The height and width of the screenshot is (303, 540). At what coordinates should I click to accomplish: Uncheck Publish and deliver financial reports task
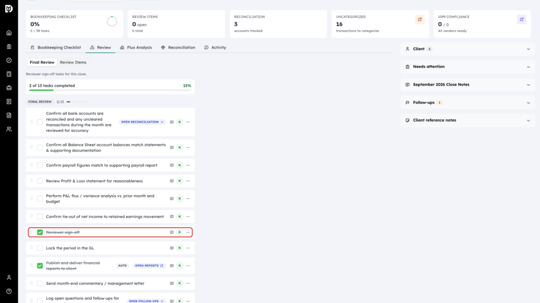pos(40,266)
